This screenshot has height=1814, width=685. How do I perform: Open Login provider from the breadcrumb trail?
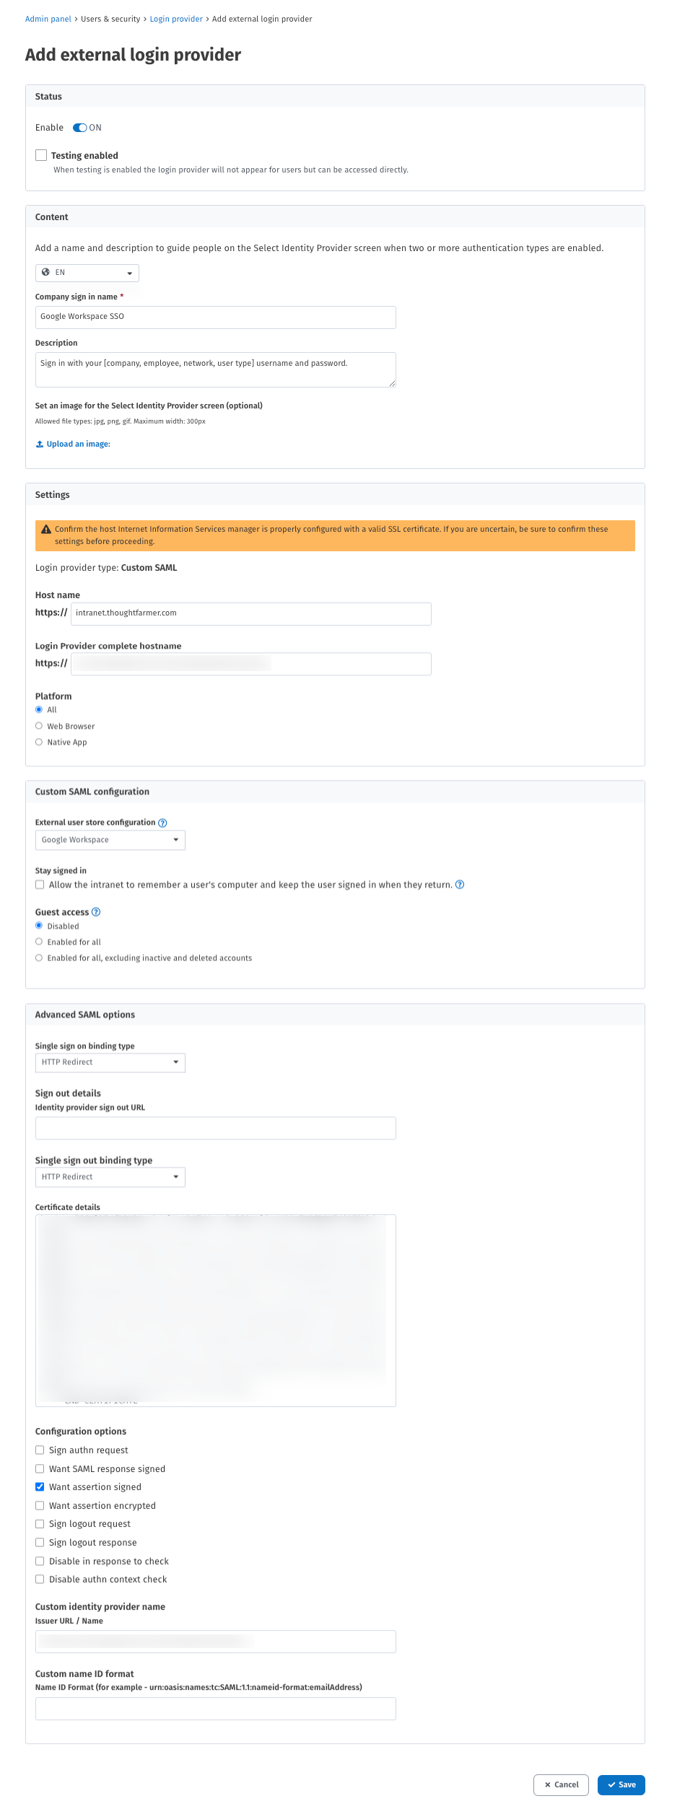[176, 19]
